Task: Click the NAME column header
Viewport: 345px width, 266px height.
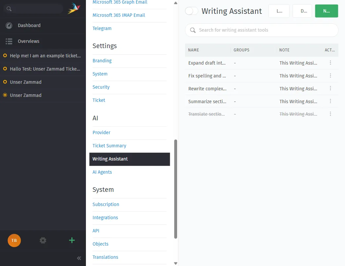Action: [193, 50]
